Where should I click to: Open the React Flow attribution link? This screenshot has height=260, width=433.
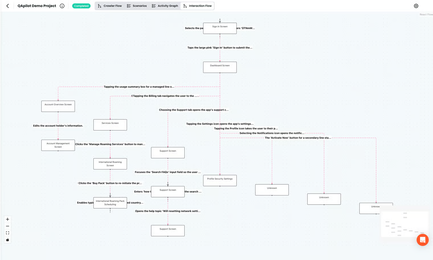pyautogui.click(x=426, y=15)
